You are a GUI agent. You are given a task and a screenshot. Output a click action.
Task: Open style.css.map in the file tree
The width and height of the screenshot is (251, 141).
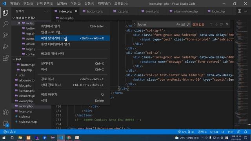(28, 122)
